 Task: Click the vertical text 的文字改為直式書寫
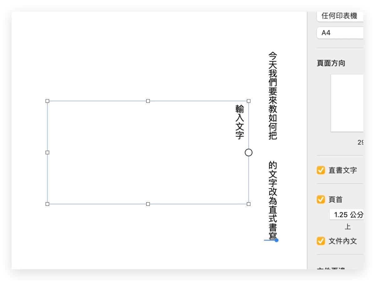[273, 200]
